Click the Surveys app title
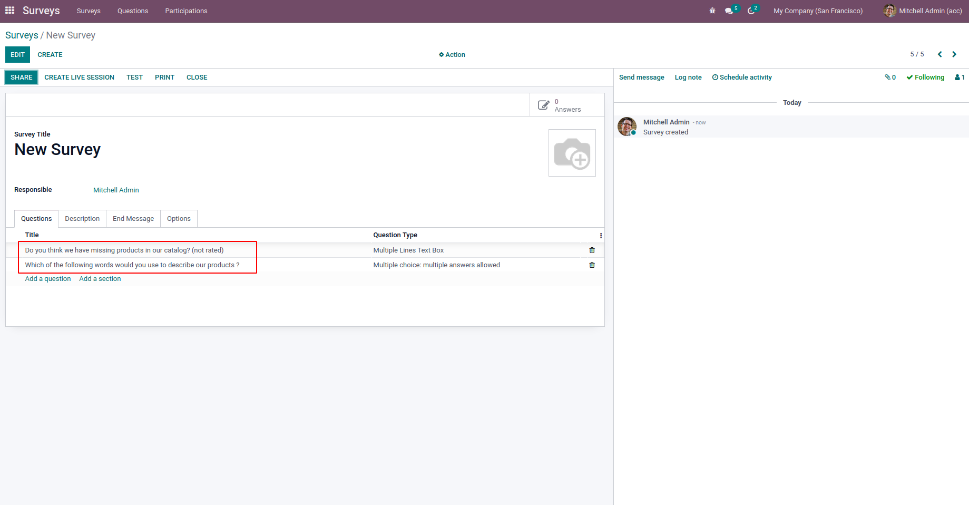 pos(41,11)
